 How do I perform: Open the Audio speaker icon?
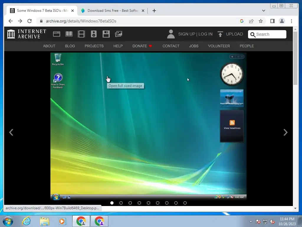pyautogui.click(x=94, y=34)
